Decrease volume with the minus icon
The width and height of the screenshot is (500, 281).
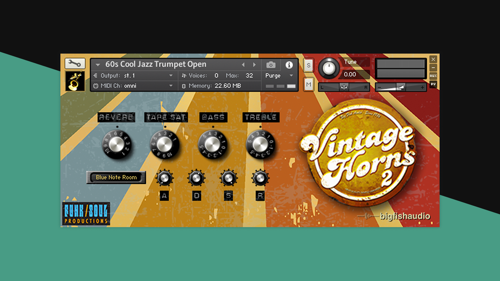click(x=379, y=87)
